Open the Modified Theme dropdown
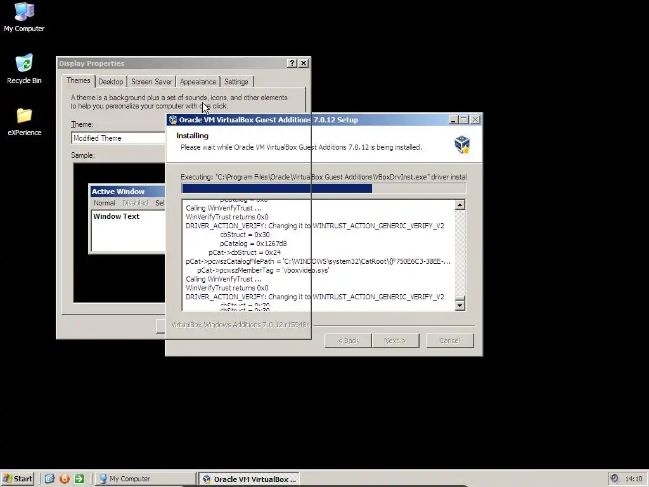This screenshot has height=487, width=649. [119, 138]
